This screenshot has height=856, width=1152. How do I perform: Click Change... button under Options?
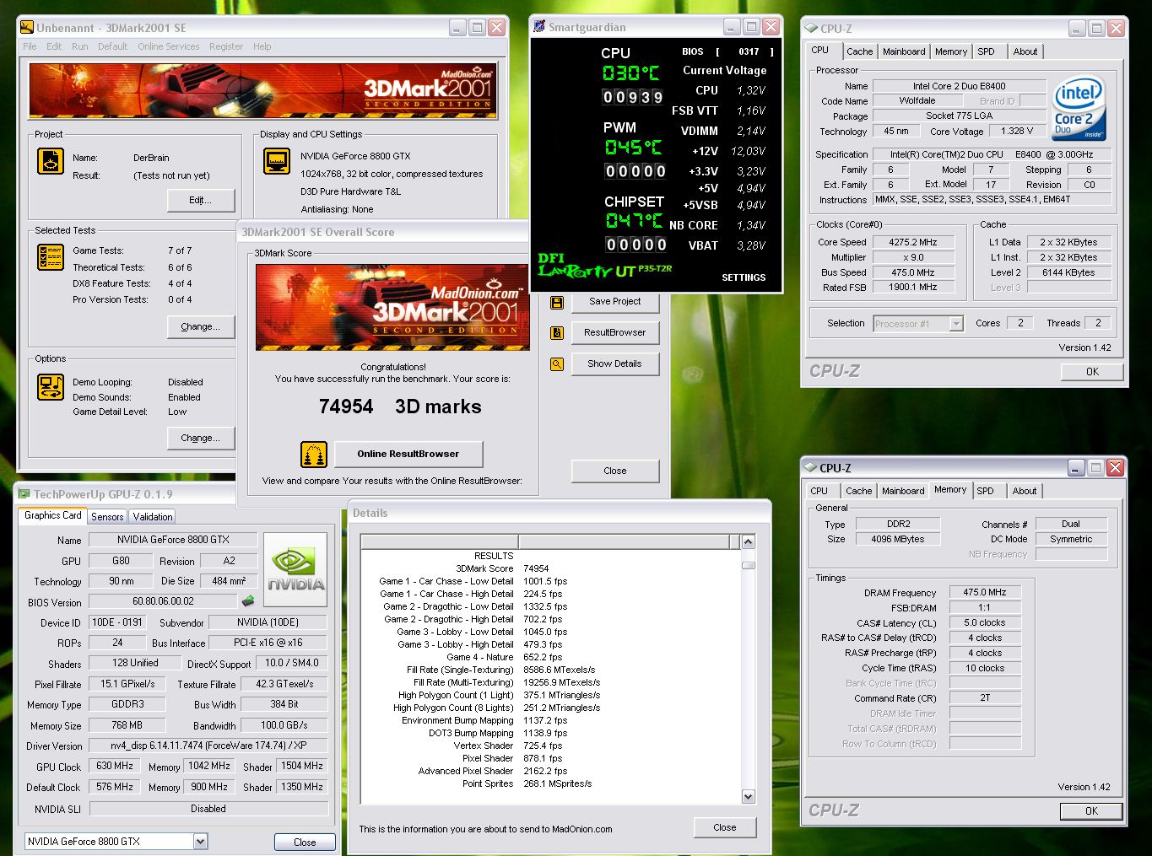[200, 438]
